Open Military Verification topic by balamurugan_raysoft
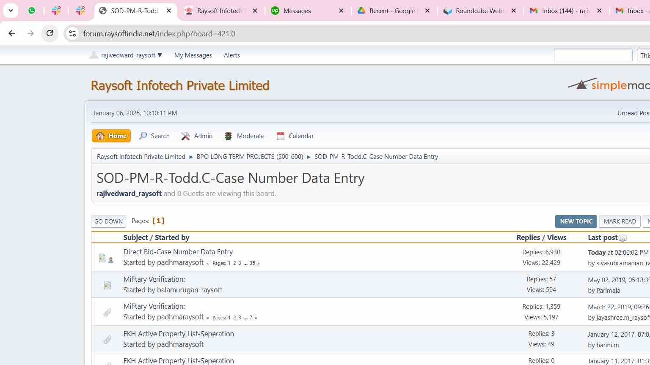The image size is (650, 365). (x=154, y=279)
